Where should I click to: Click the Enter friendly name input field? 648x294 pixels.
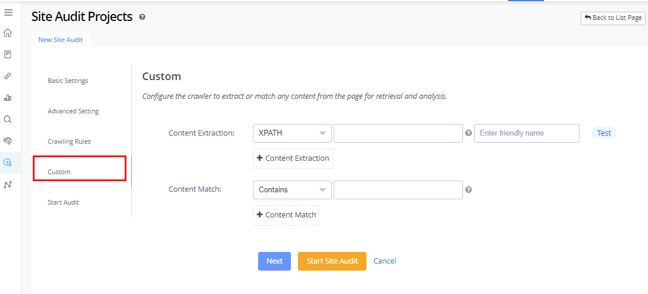[x=526, y=133]
